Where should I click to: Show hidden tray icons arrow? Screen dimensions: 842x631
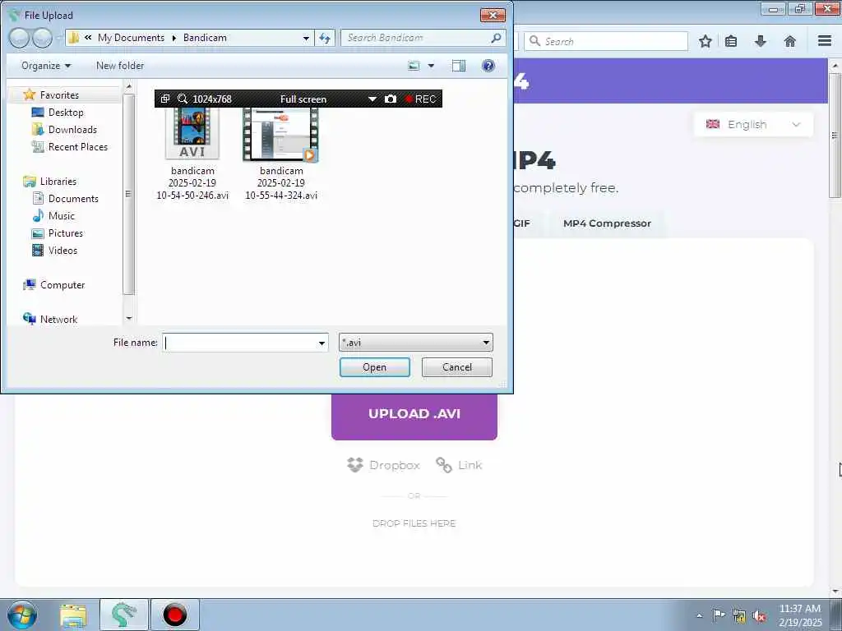click(699, 616)
